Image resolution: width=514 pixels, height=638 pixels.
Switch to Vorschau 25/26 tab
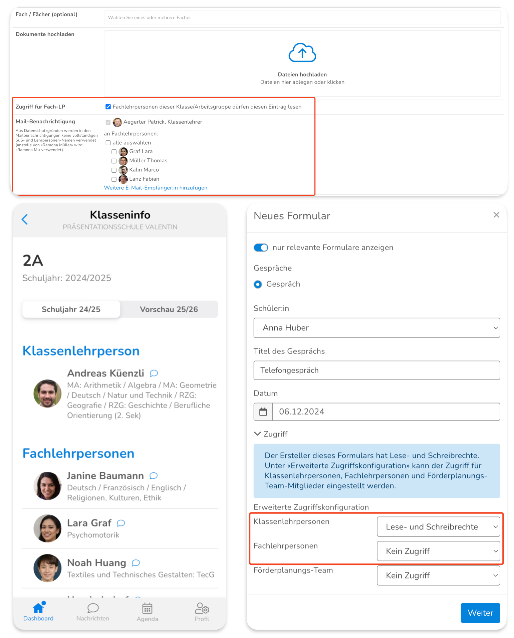click(169, 309)
